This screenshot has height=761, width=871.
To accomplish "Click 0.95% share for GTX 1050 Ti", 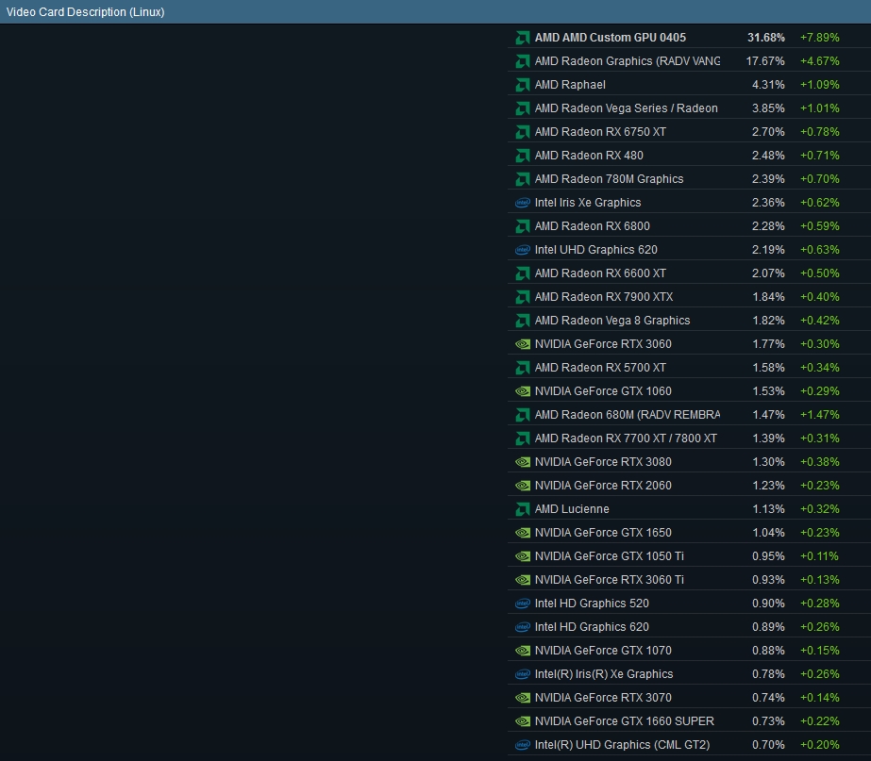I will [768, 556].
